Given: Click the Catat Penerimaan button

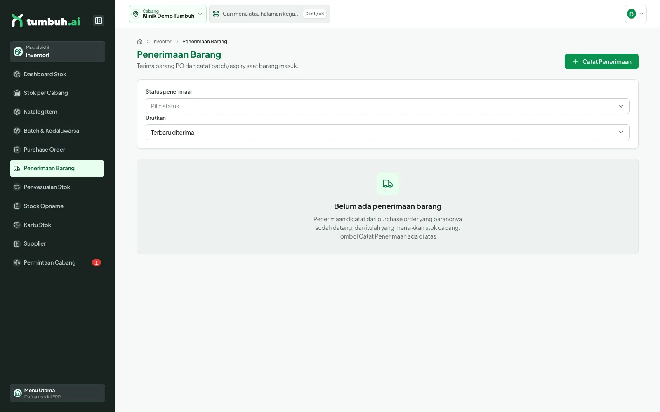Looking at the screenshot, I should tap(601, 61).
